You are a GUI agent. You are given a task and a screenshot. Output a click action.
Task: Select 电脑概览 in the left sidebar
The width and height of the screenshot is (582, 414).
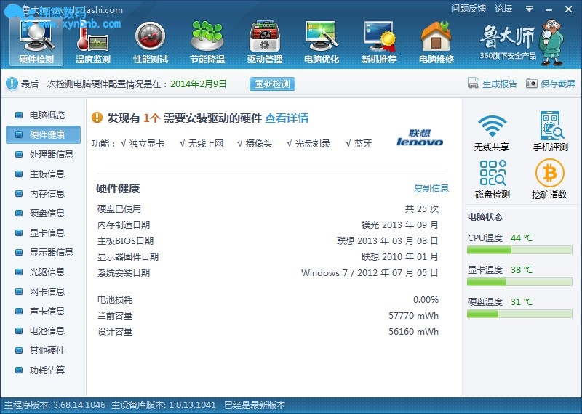tap(47, 115)
